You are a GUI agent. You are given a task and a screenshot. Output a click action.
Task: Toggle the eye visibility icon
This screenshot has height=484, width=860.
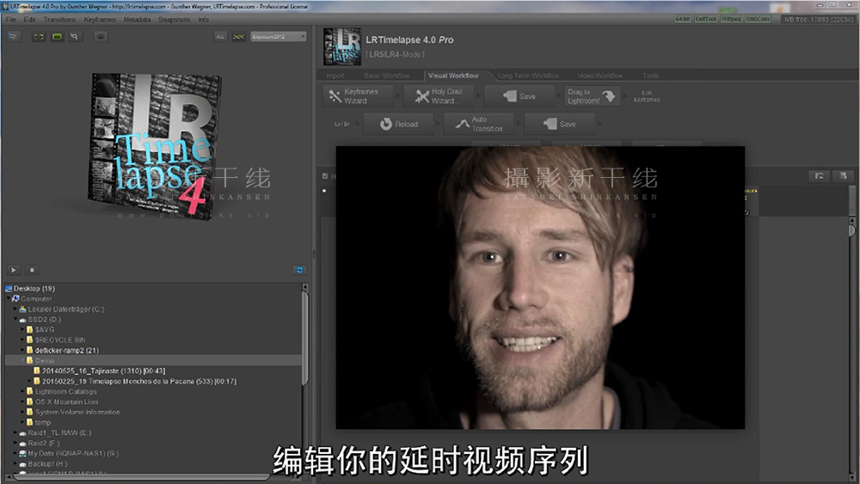coord(101,37)
